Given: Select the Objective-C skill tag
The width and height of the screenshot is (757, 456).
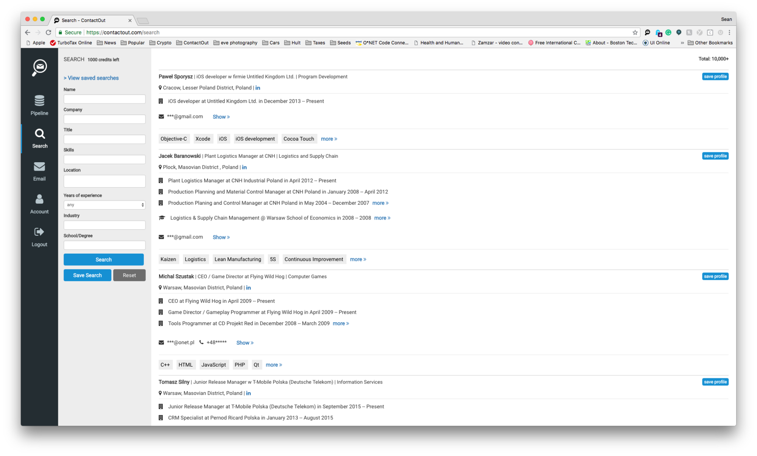Looking at the screenshot, I should click(x=174, y=139).
